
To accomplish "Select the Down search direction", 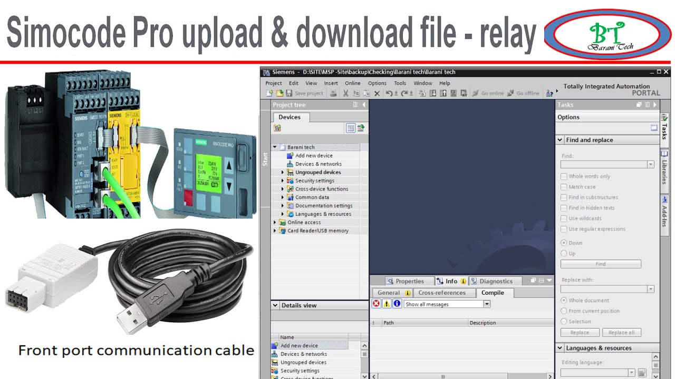I will [564, 243].
